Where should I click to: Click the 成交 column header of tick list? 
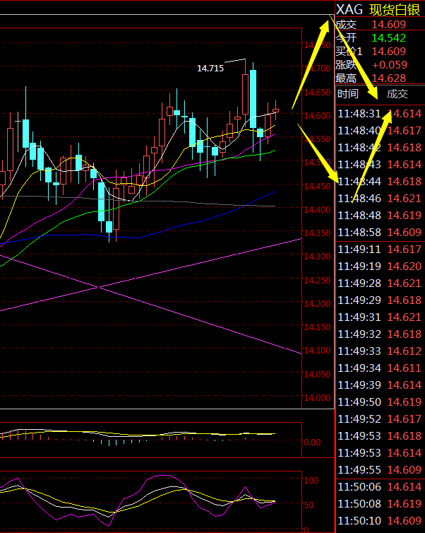pos(397,94)
